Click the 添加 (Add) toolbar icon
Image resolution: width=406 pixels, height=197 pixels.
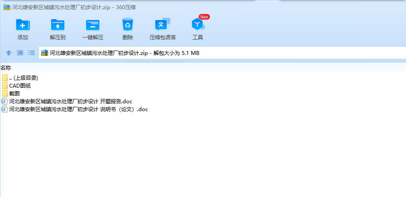coord(23,25)
